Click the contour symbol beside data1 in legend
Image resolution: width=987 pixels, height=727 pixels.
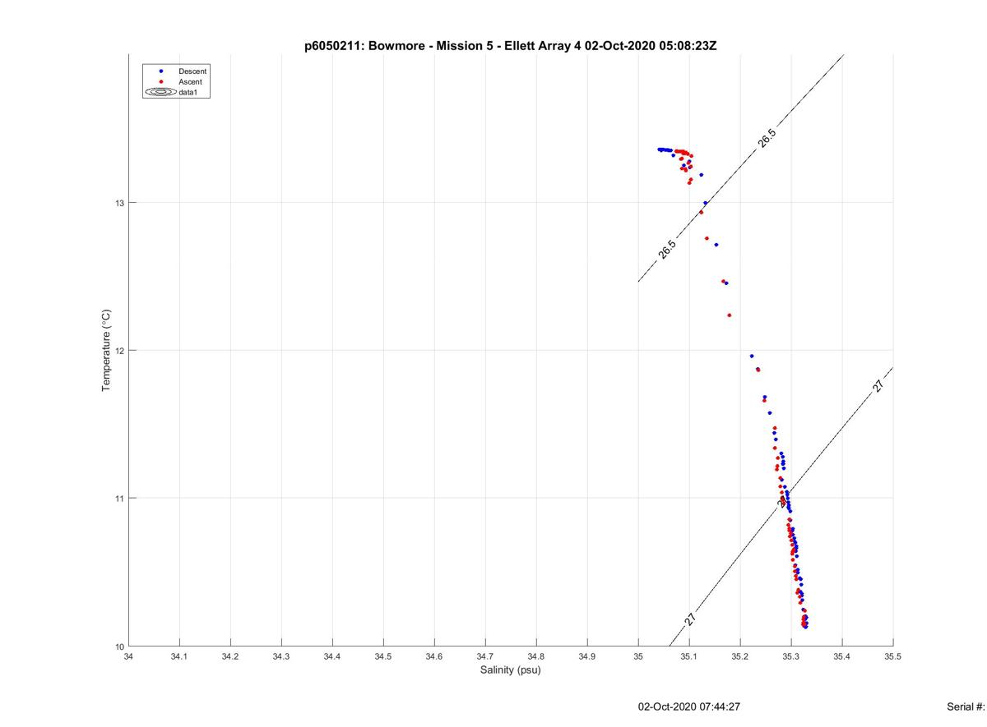point(161,93)
